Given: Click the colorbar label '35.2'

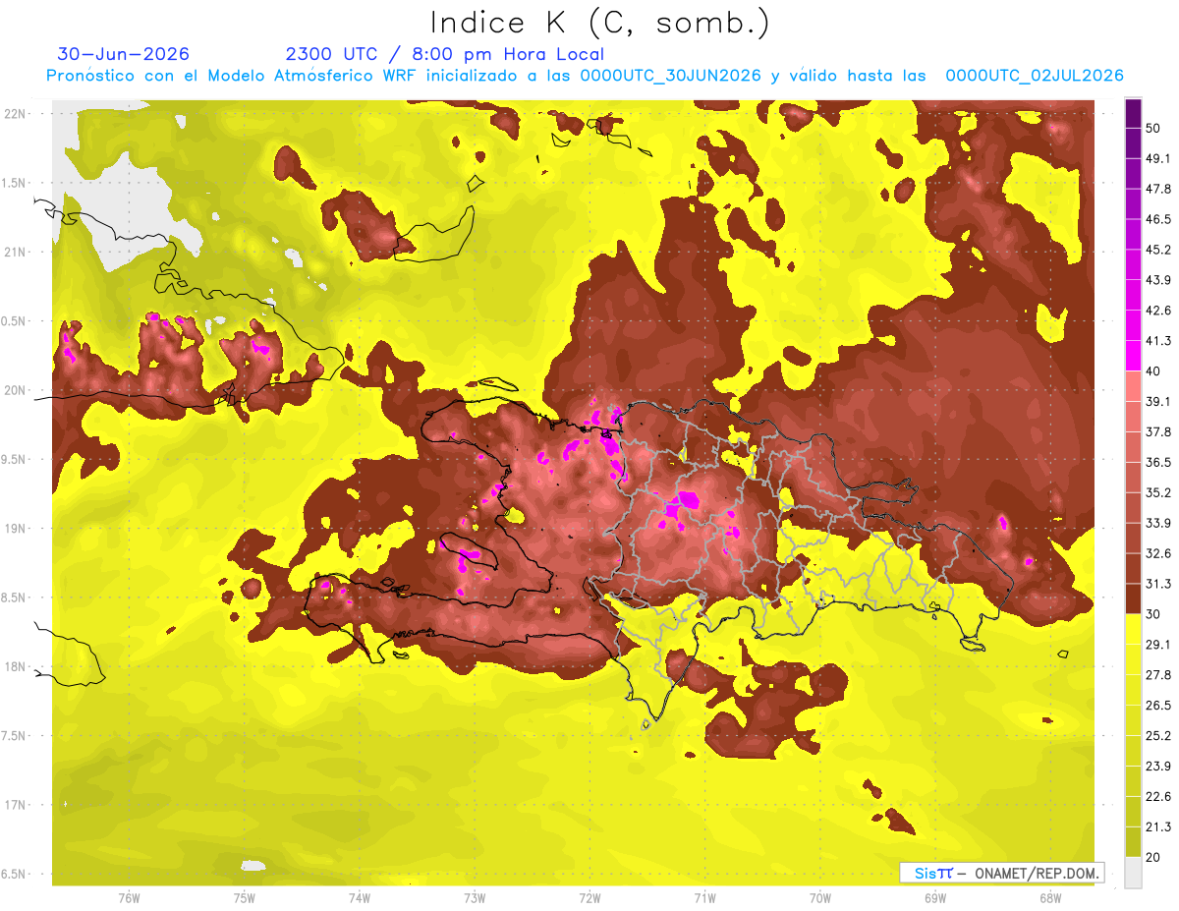Looking at the screenshot, I should point(1158,492).
